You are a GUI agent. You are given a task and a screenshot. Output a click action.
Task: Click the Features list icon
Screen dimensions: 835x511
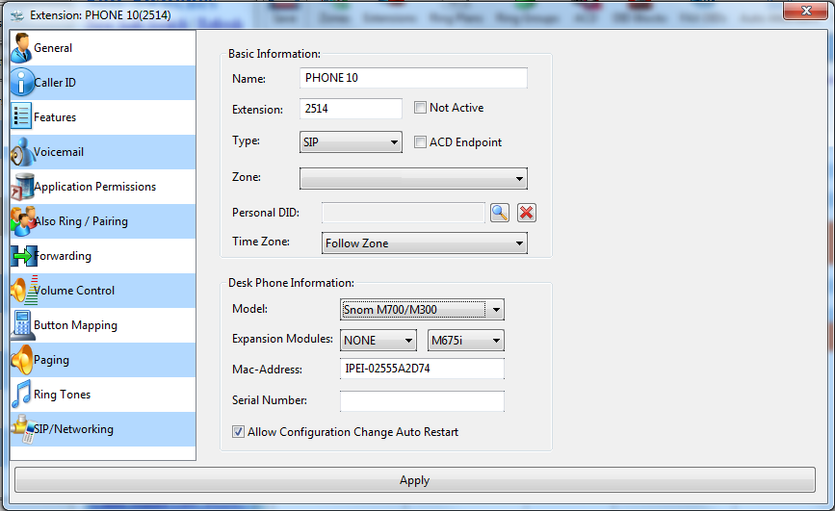click(x=21, y=117)
